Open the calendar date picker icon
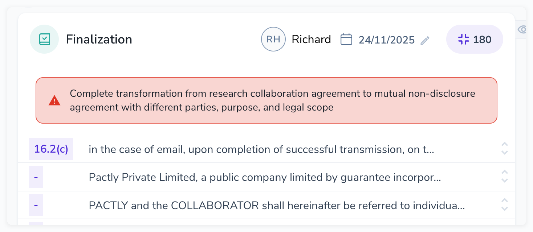Screen dimensions: 533x232 click(346, 39)
